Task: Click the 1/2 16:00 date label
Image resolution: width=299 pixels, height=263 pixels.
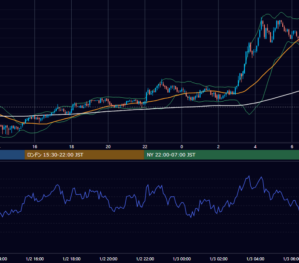Action: pyautogui.click(x=35, y=259)
